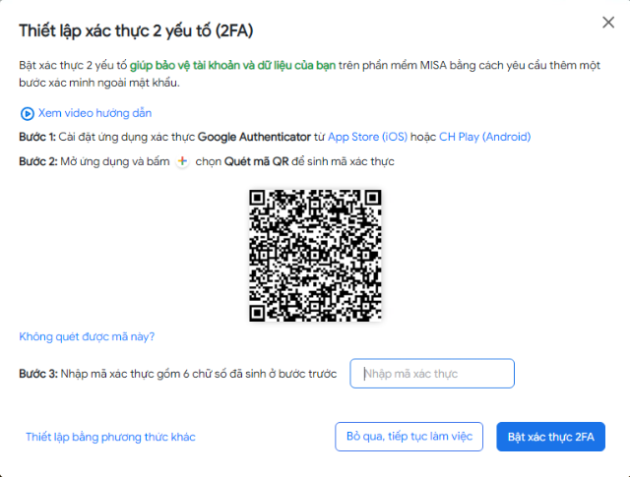Close the 2FA setup dialog

pos(608,23)
